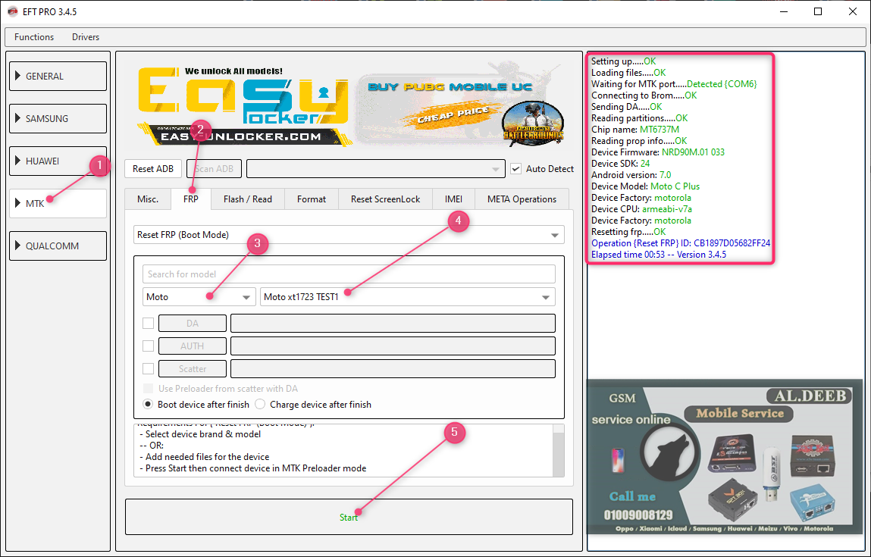Click the Easy Unlocker banner
Screen dimensions: 871x557
[244, 106]
